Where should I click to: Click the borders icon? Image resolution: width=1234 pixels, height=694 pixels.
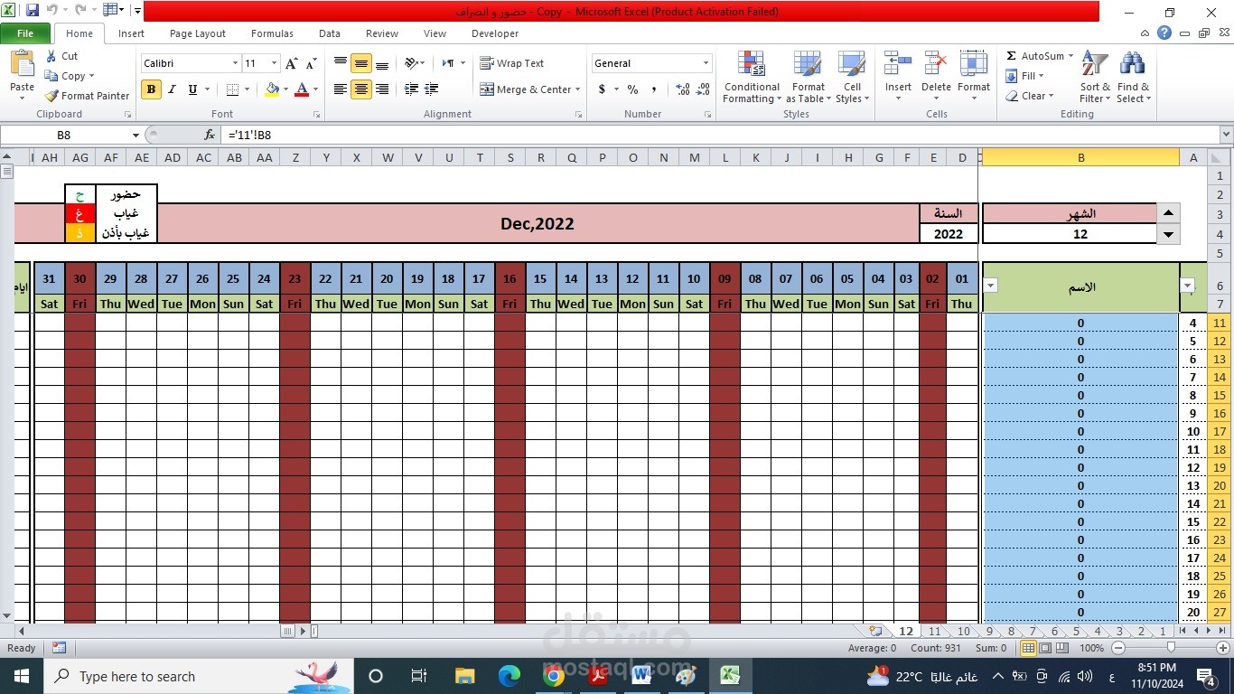pos(232,89)
